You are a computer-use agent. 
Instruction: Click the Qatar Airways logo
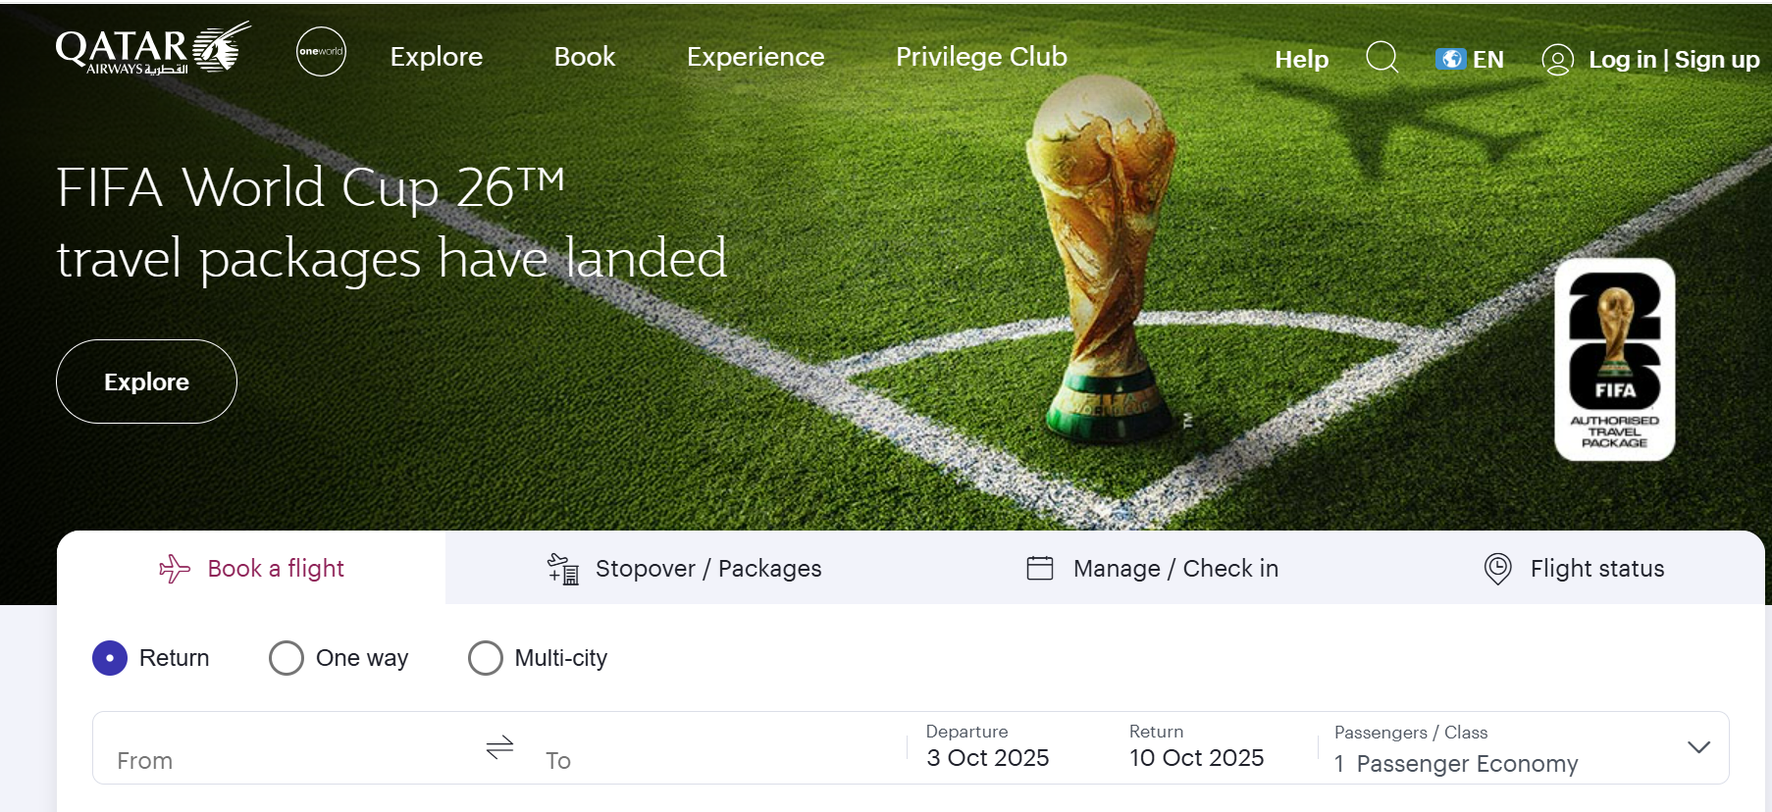coord(152,49)
